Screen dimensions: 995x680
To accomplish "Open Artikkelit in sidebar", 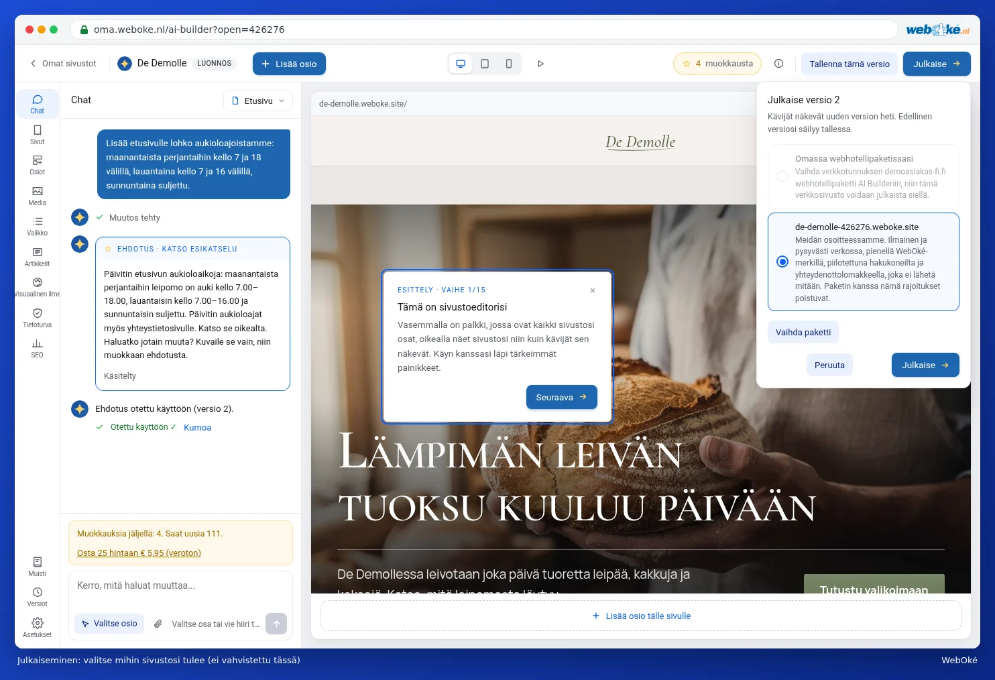I will pos(37,257).
